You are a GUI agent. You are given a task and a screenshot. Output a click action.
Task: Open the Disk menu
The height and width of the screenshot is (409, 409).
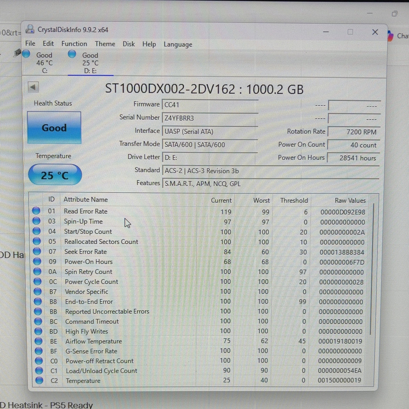128,44
